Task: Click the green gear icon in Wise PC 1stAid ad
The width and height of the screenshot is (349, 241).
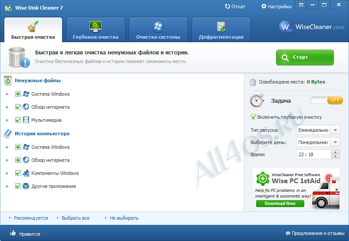Action: (x=263, y=178)
